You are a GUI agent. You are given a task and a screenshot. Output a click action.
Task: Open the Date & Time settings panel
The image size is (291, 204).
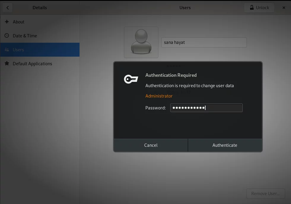tap(40, 36)
